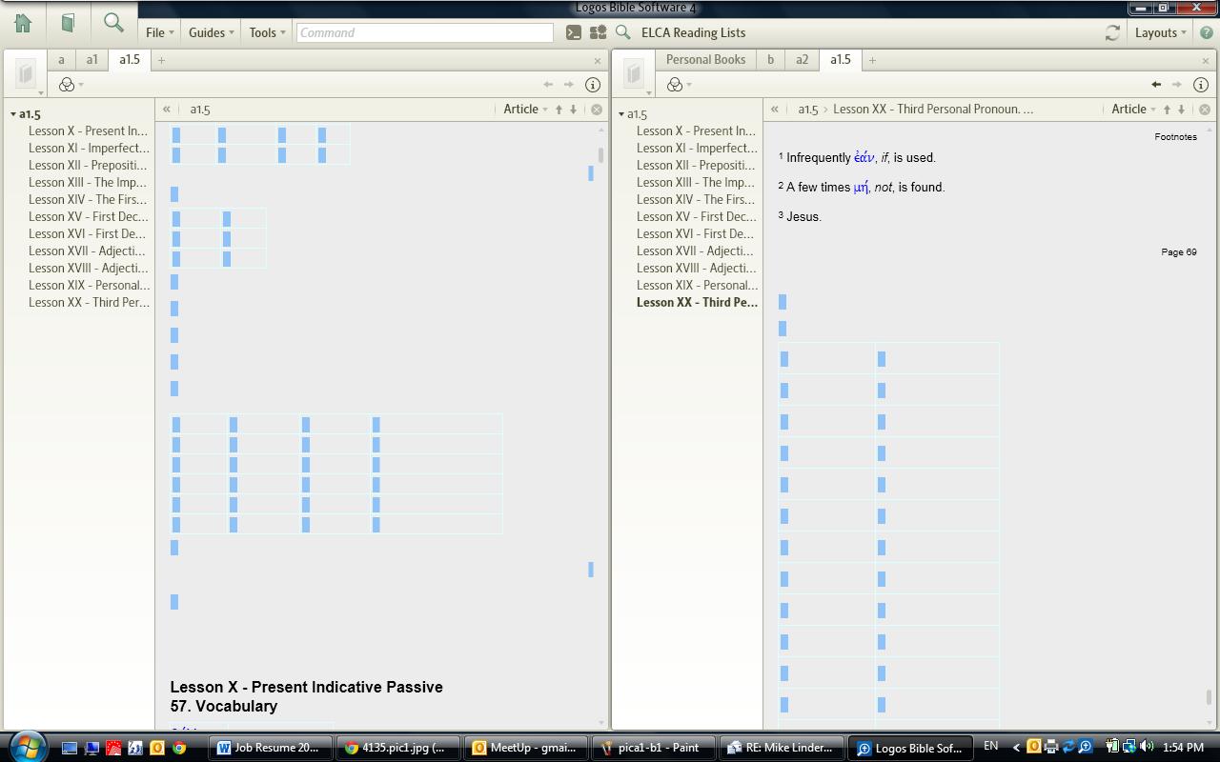Close right panel locator bar
This screenshot has width=1220, height=762.
point(1205,110)
